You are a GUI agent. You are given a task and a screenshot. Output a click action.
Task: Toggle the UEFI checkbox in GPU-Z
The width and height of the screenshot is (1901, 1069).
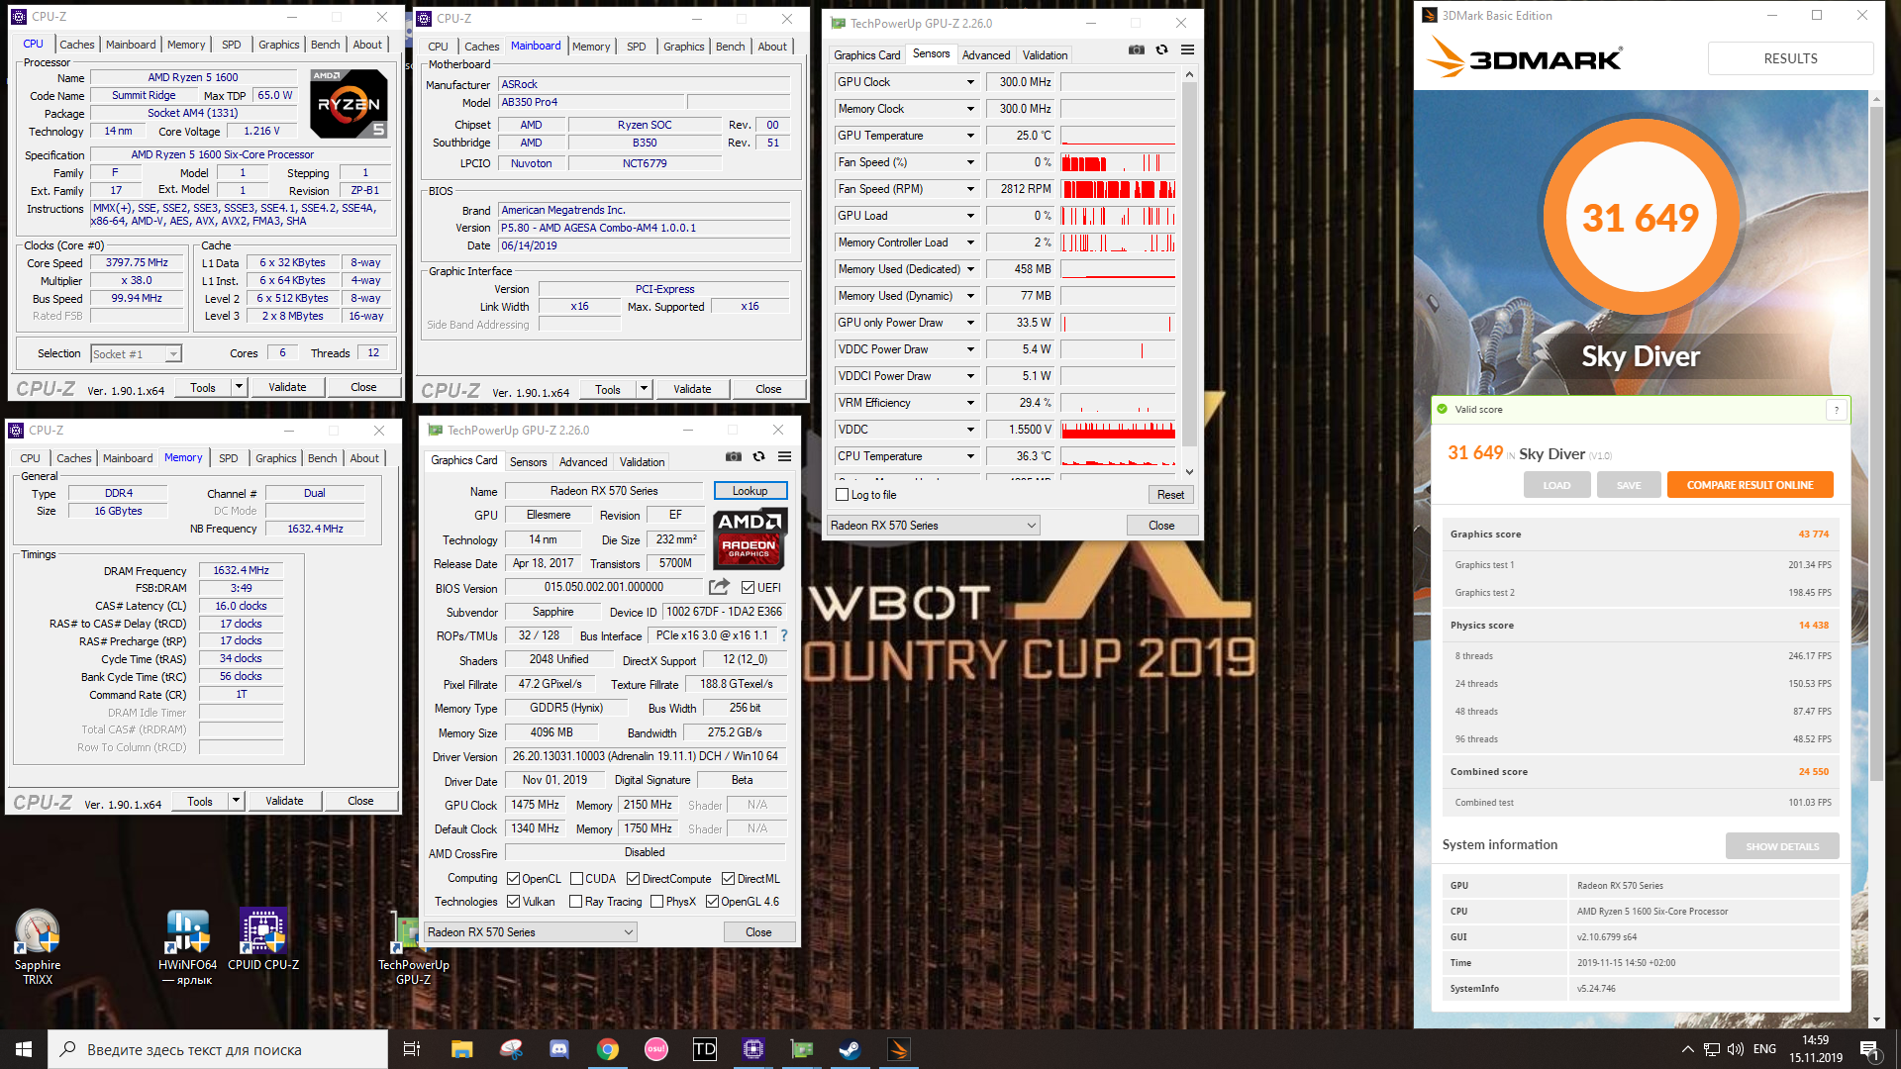pos(749,588)
